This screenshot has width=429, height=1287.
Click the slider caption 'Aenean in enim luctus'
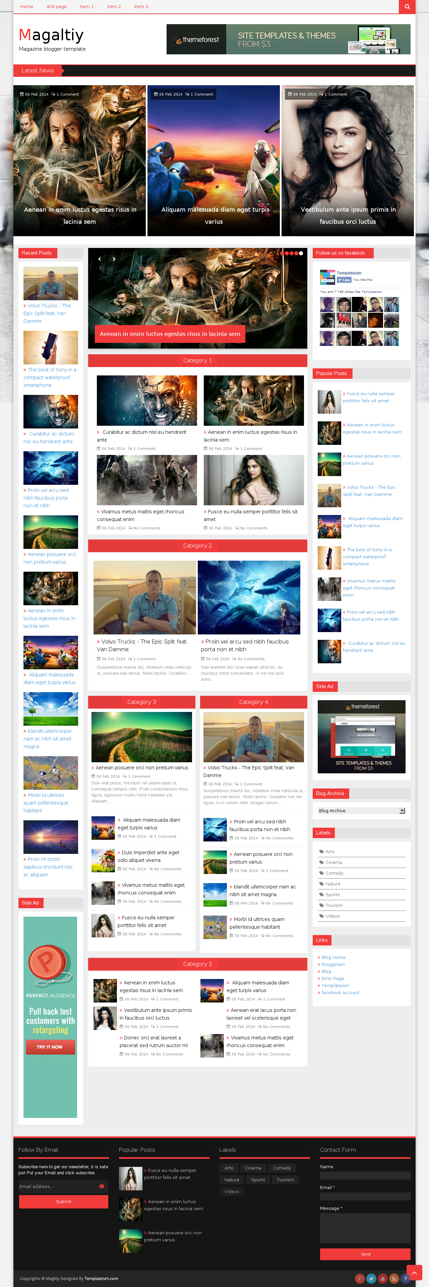[x=170, y=334]
